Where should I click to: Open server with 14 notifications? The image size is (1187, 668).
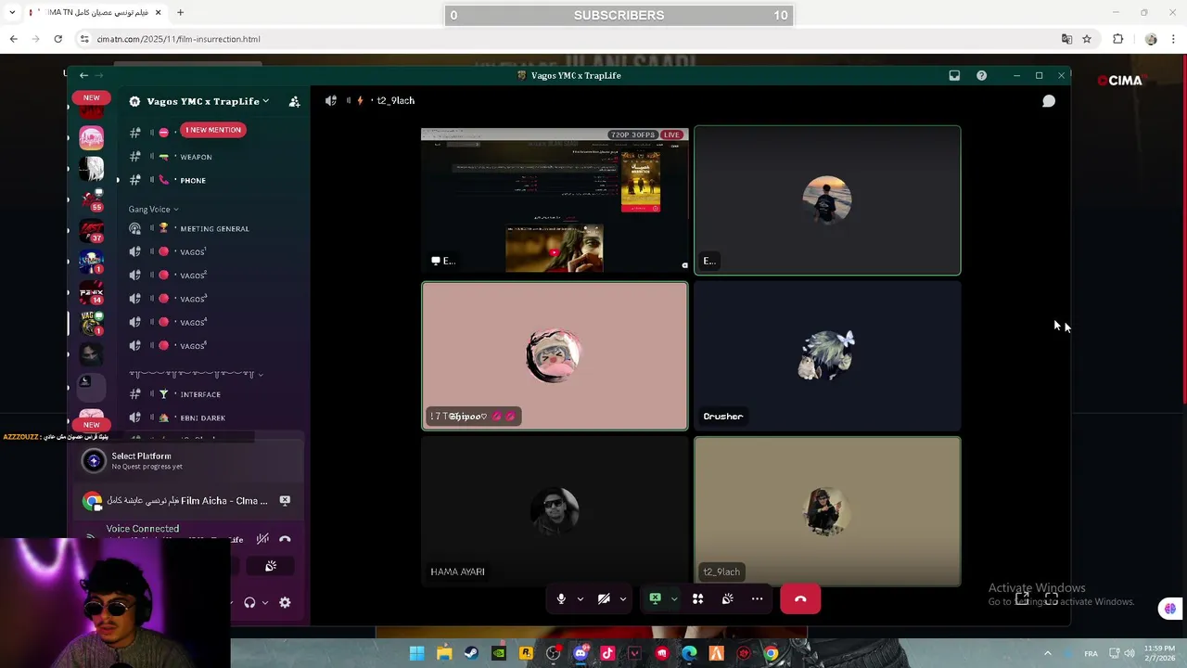[91, 292]
